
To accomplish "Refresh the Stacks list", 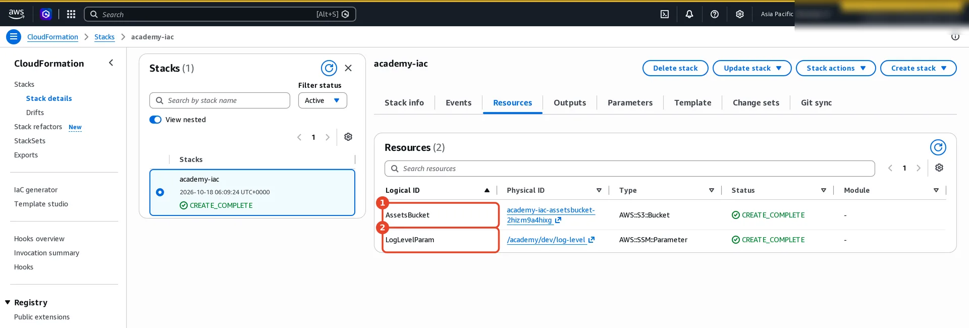I will pyautogui.click(x=329, y=68).
